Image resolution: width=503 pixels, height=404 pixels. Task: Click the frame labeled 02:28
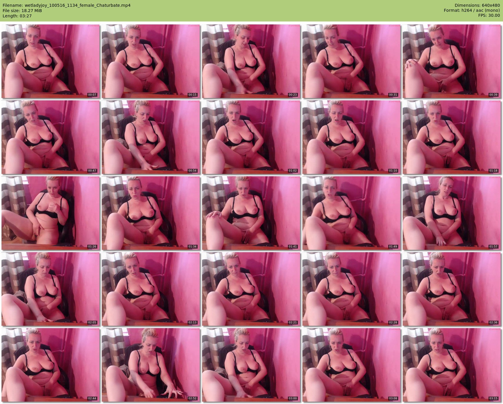coord(352,289)
